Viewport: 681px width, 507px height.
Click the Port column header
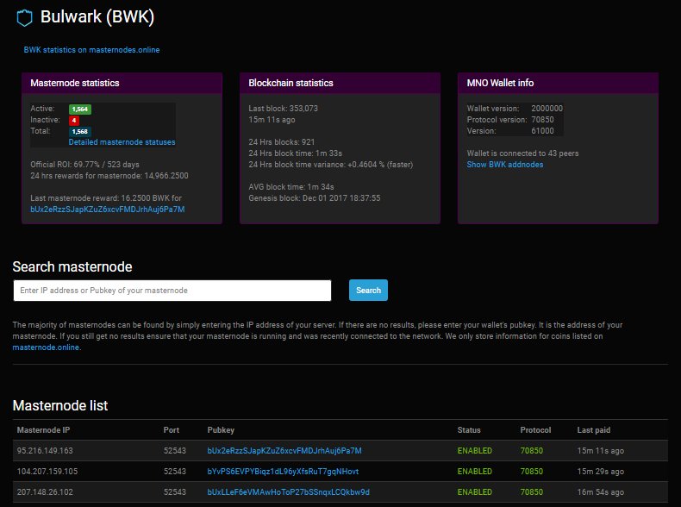pyautogui.click(x=172, y=430)
